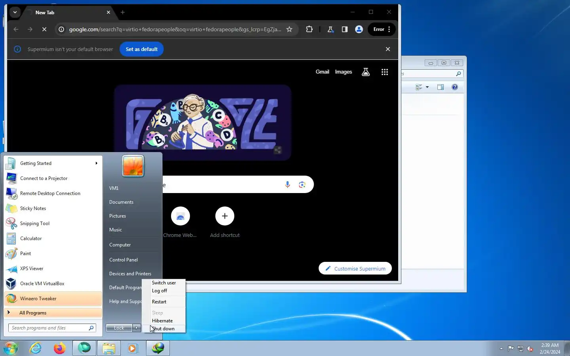This screenshot has width=570, height=356.
Task: Open Remote Desktop Connection
Action: pos(53,193)
